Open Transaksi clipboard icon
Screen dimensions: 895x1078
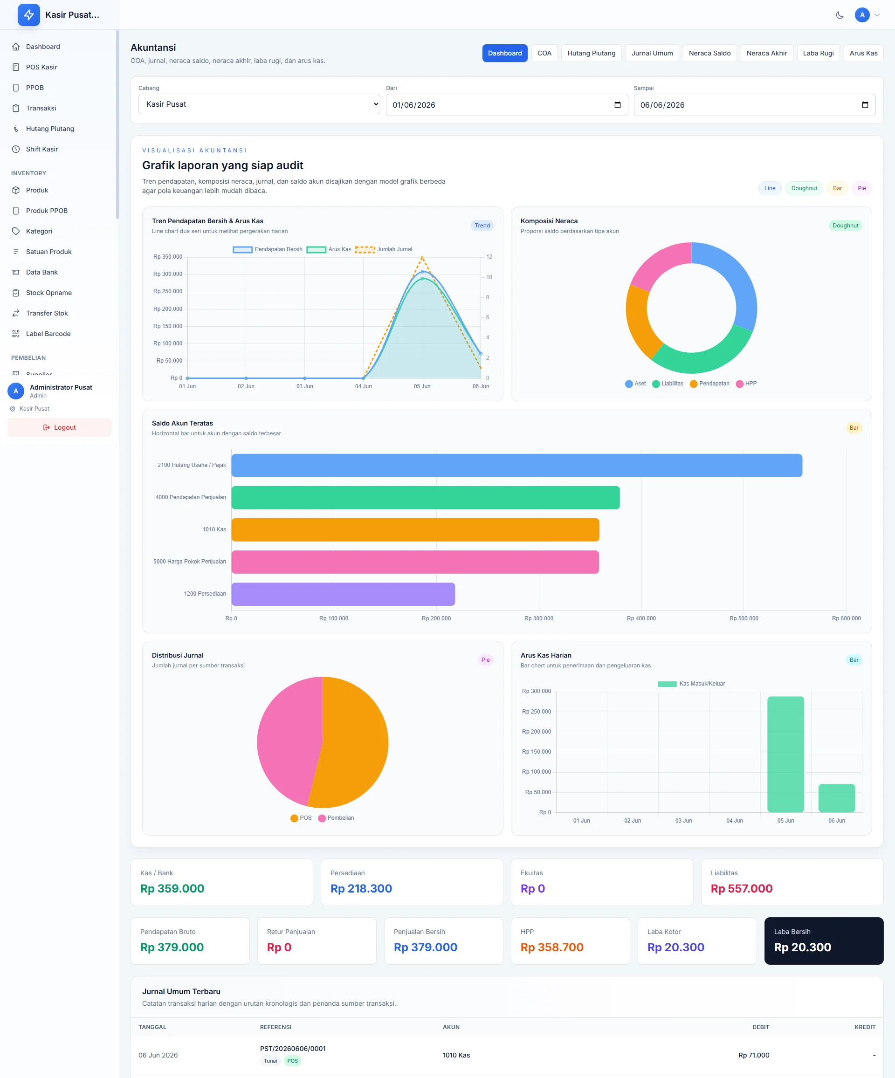coord(16,108)
